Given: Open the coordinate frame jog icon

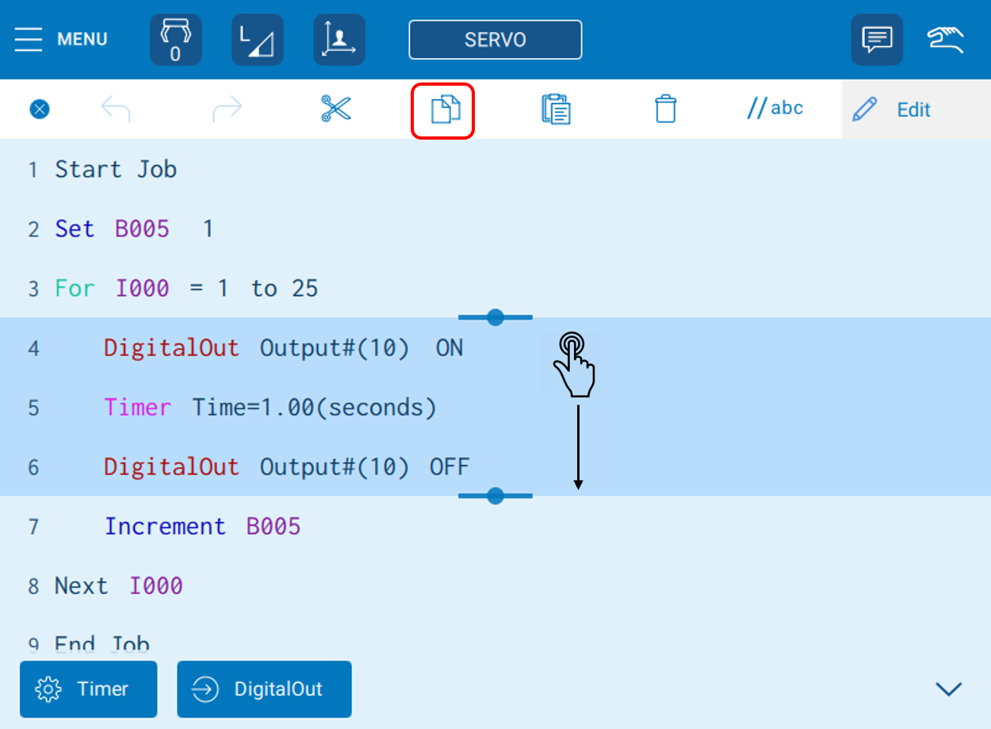Looking at the screenshot, I should tap(339, 40).
